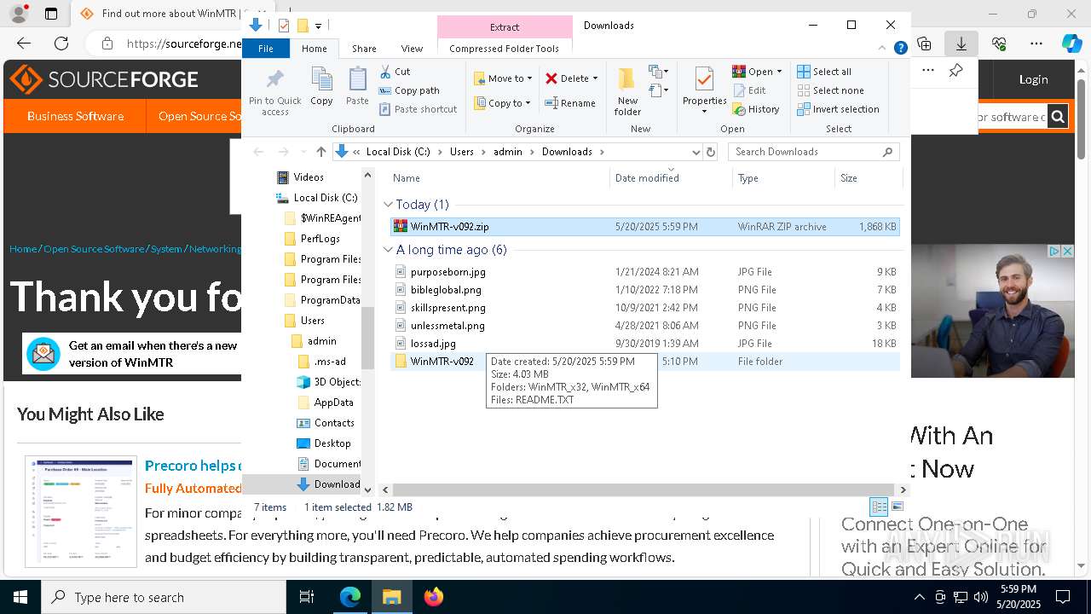Go up one folder level arrow
This screenshot has height=614, width=1091.
coord(320,152)
